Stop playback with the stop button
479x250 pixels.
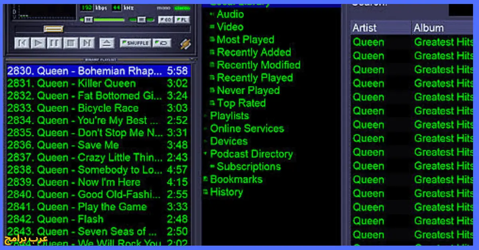[x=71, y=43]
